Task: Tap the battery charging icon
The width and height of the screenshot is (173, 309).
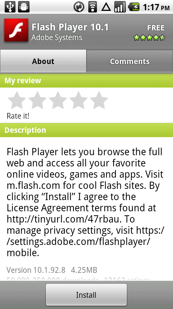Action: 134,7
